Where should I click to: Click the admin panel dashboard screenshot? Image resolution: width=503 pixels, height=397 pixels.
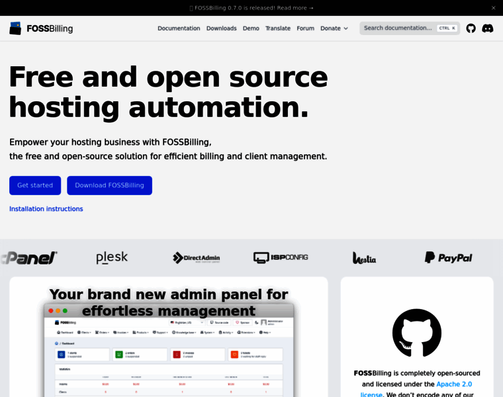(x=169, y=349)
